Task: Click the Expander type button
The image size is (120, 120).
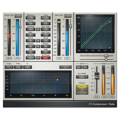Action: click(46, 18)
